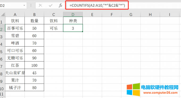Select cell with 果汁

(x=15, y=80)
